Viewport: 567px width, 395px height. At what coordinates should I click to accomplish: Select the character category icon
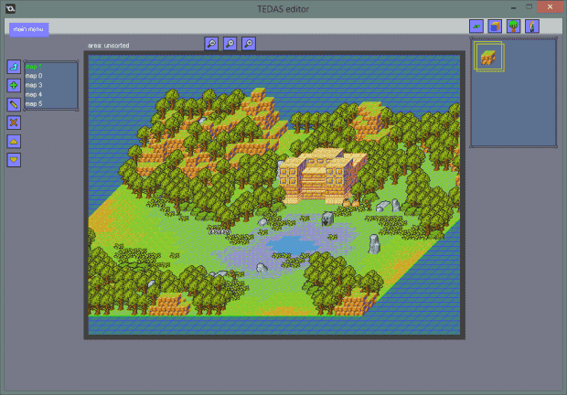(531, 27)
